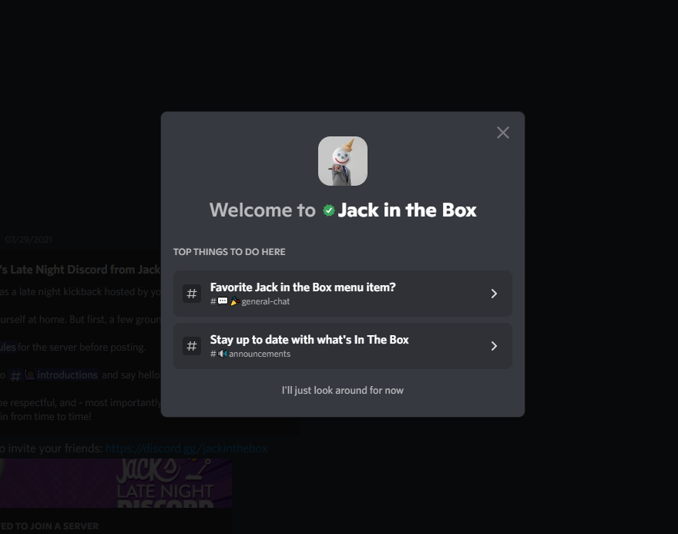The height and width of the screenshot is (534, 678).
Task: Close the welcome dialog with the X
Action: point(503,133)
